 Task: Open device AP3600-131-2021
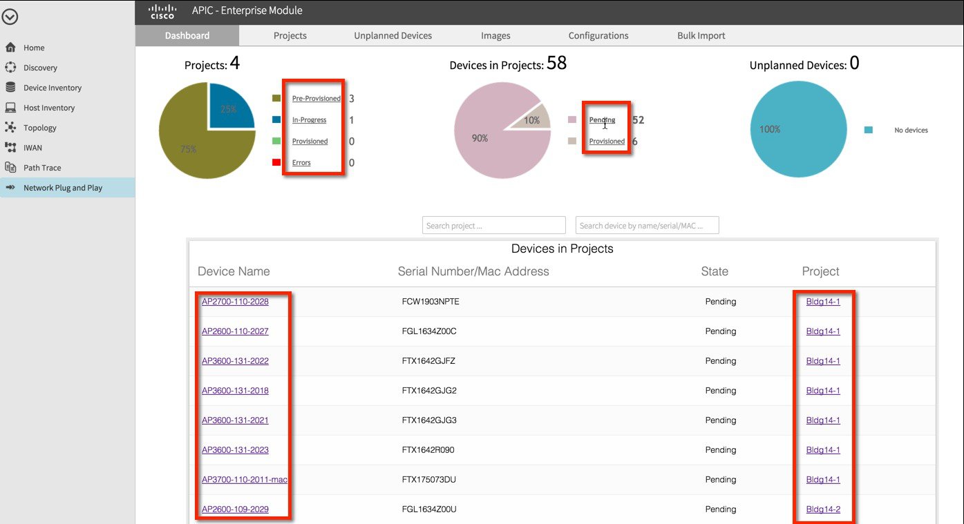(x=235, y=420)
